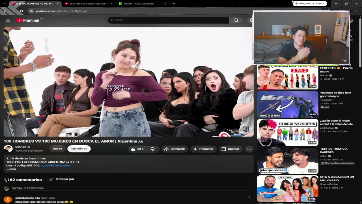Open the tab search dropdown arrow
This screenshot has width=362, height=204.
[x=4, y=3]
